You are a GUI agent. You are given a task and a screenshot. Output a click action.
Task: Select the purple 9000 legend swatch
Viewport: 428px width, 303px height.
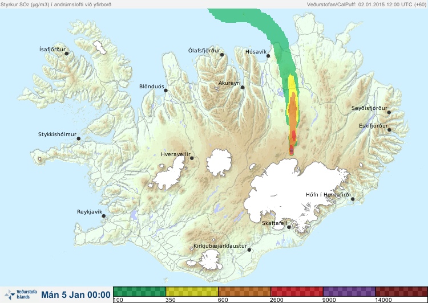(x=349, y=292)
